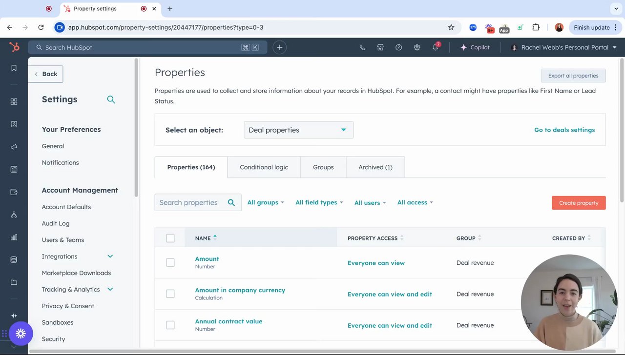Click the Search properties input field
This screenshot has height=355, width=625.
[x=190, y=202]
